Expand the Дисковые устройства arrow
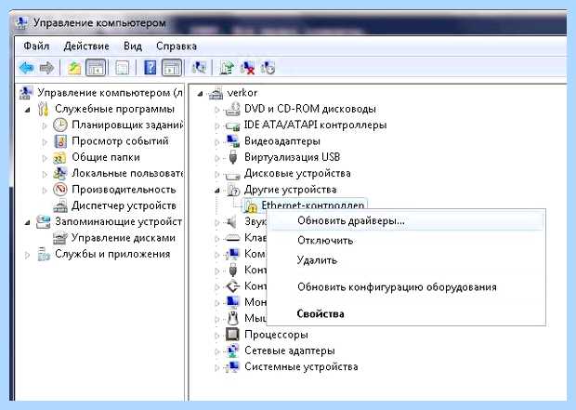 point(217,174)
